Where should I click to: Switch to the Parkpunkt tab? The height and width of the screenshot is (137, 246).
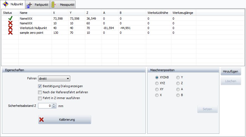(x=37, y=5)
